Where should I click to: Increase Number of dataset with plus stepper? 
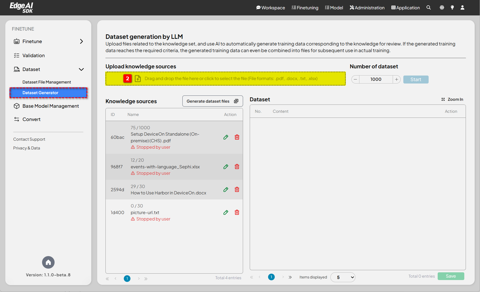click(x=396, y=79)
